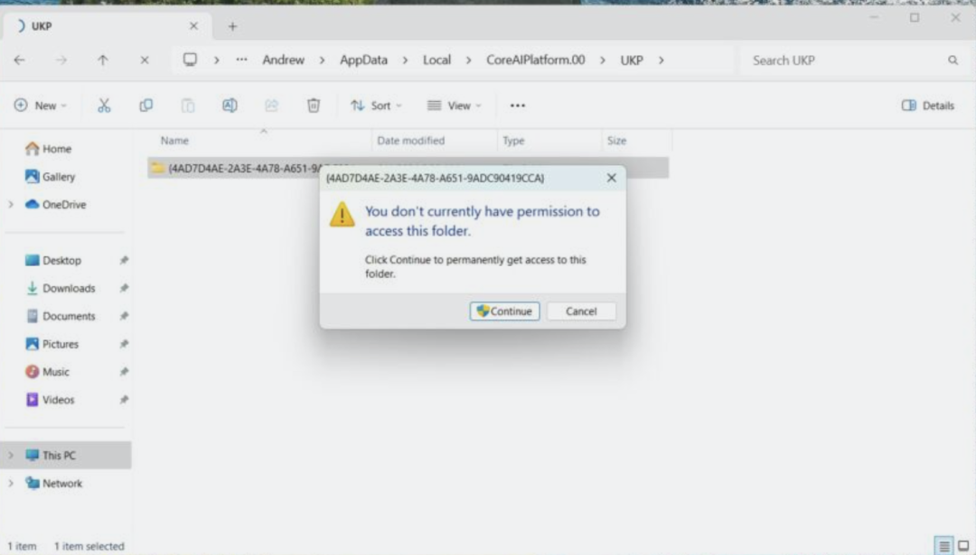Expand chevron after AppData breadcrumb
Image resolution: width=976 pixels, height=555 pixels.
(405, 60)
